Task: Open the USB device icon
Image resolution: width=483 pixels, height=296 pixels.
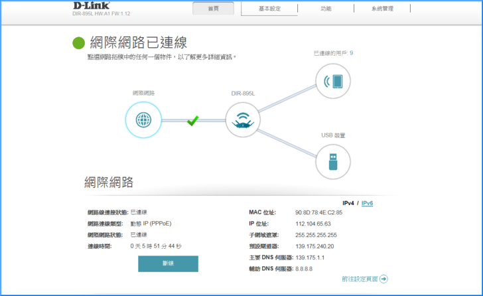Action: coord(332,161)
